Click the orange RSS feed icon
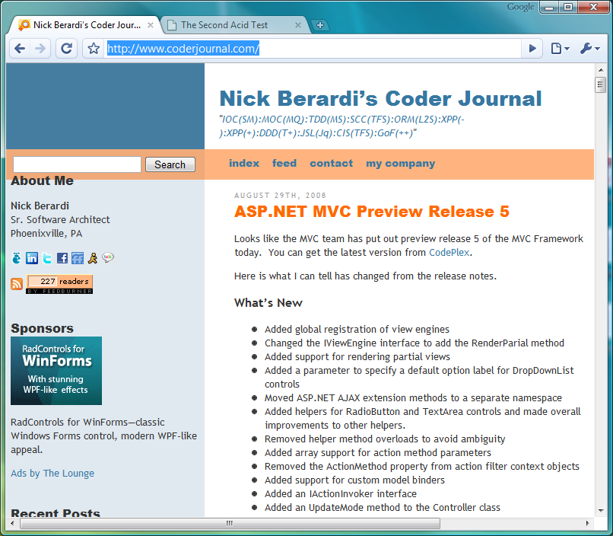Viewport: 613px width, 536px height. point(17,284)
